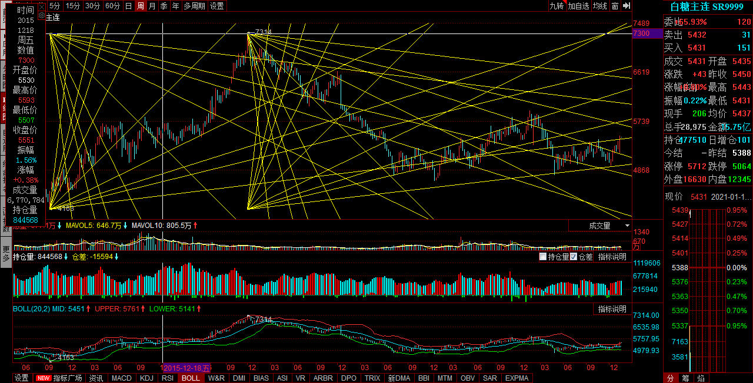This screenshot has width=753, height=383.
Task: Click the 白糖主连 SR9999 contract title
Action: point(708,6)
